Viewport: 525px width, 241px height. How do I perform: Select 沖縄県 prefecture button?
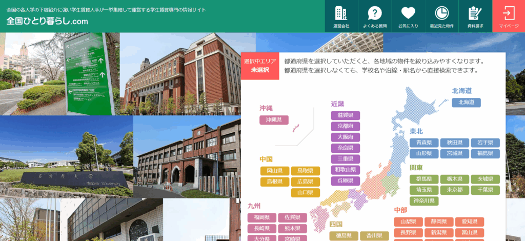pyautogui.click(x=274, y=120)
